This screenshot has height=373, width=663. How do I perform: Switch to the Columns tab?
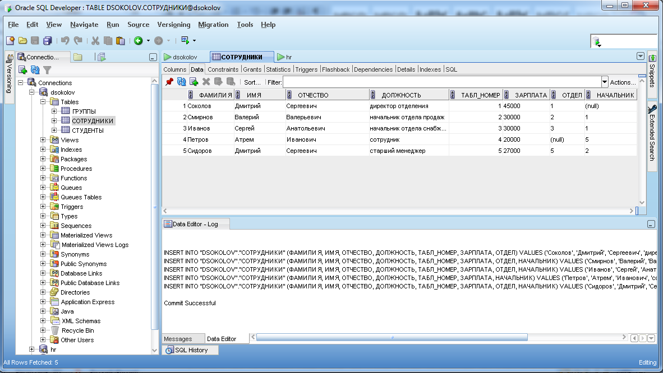click(x=174, y=69)
